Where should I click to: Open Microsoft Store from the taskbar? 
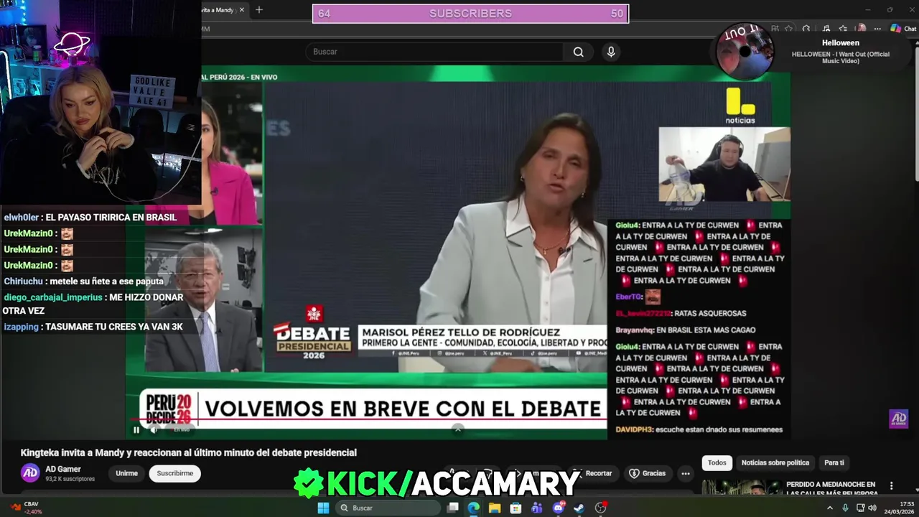516,508
